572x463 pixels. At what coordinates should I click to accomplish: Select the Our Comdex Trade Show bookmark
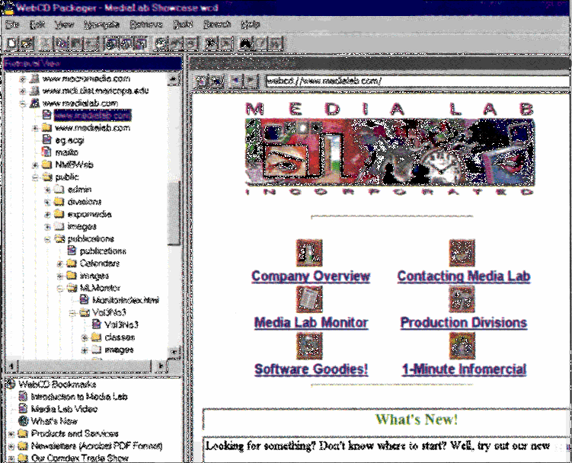pyautogui.click(x=79, y=458)
